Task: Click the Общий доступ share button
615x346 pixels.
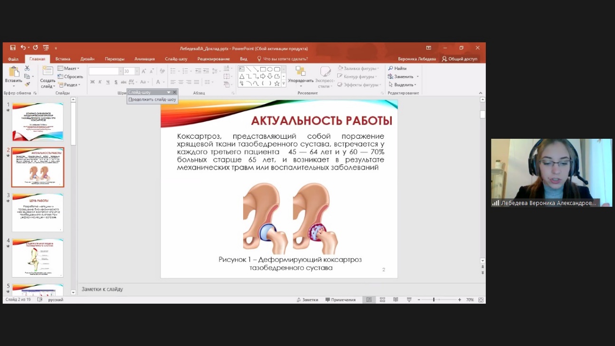Action: click(459, 59)
